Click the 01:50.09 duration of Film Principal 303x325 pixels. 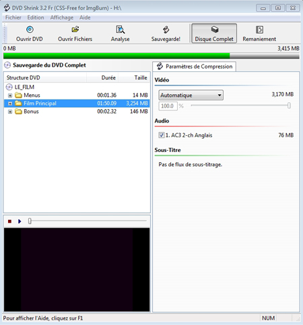(107, 104)
